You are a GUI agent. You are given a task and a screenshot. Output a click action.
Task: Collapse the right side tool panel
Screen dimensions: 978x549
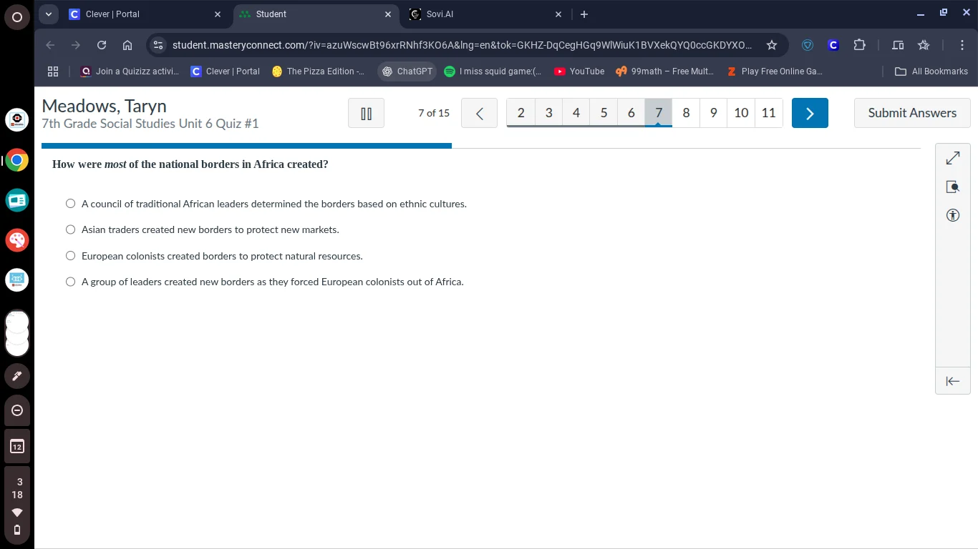[x=952, y=381]
